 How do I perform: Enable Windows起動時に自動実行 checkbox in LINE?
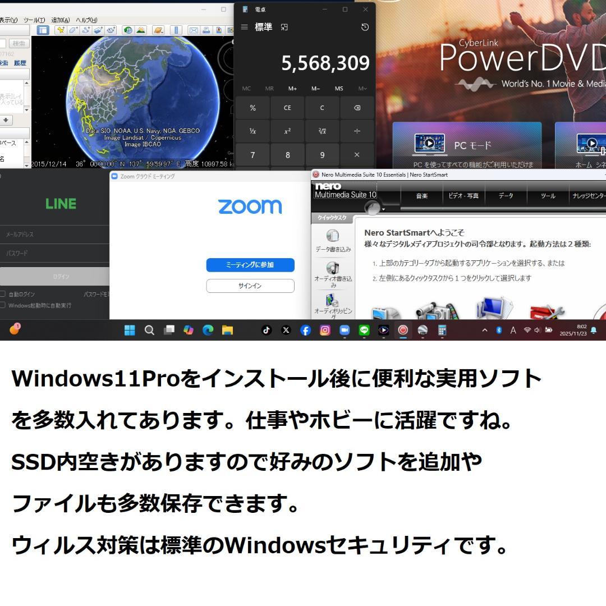pyautogui.click(x=3, y=305)
